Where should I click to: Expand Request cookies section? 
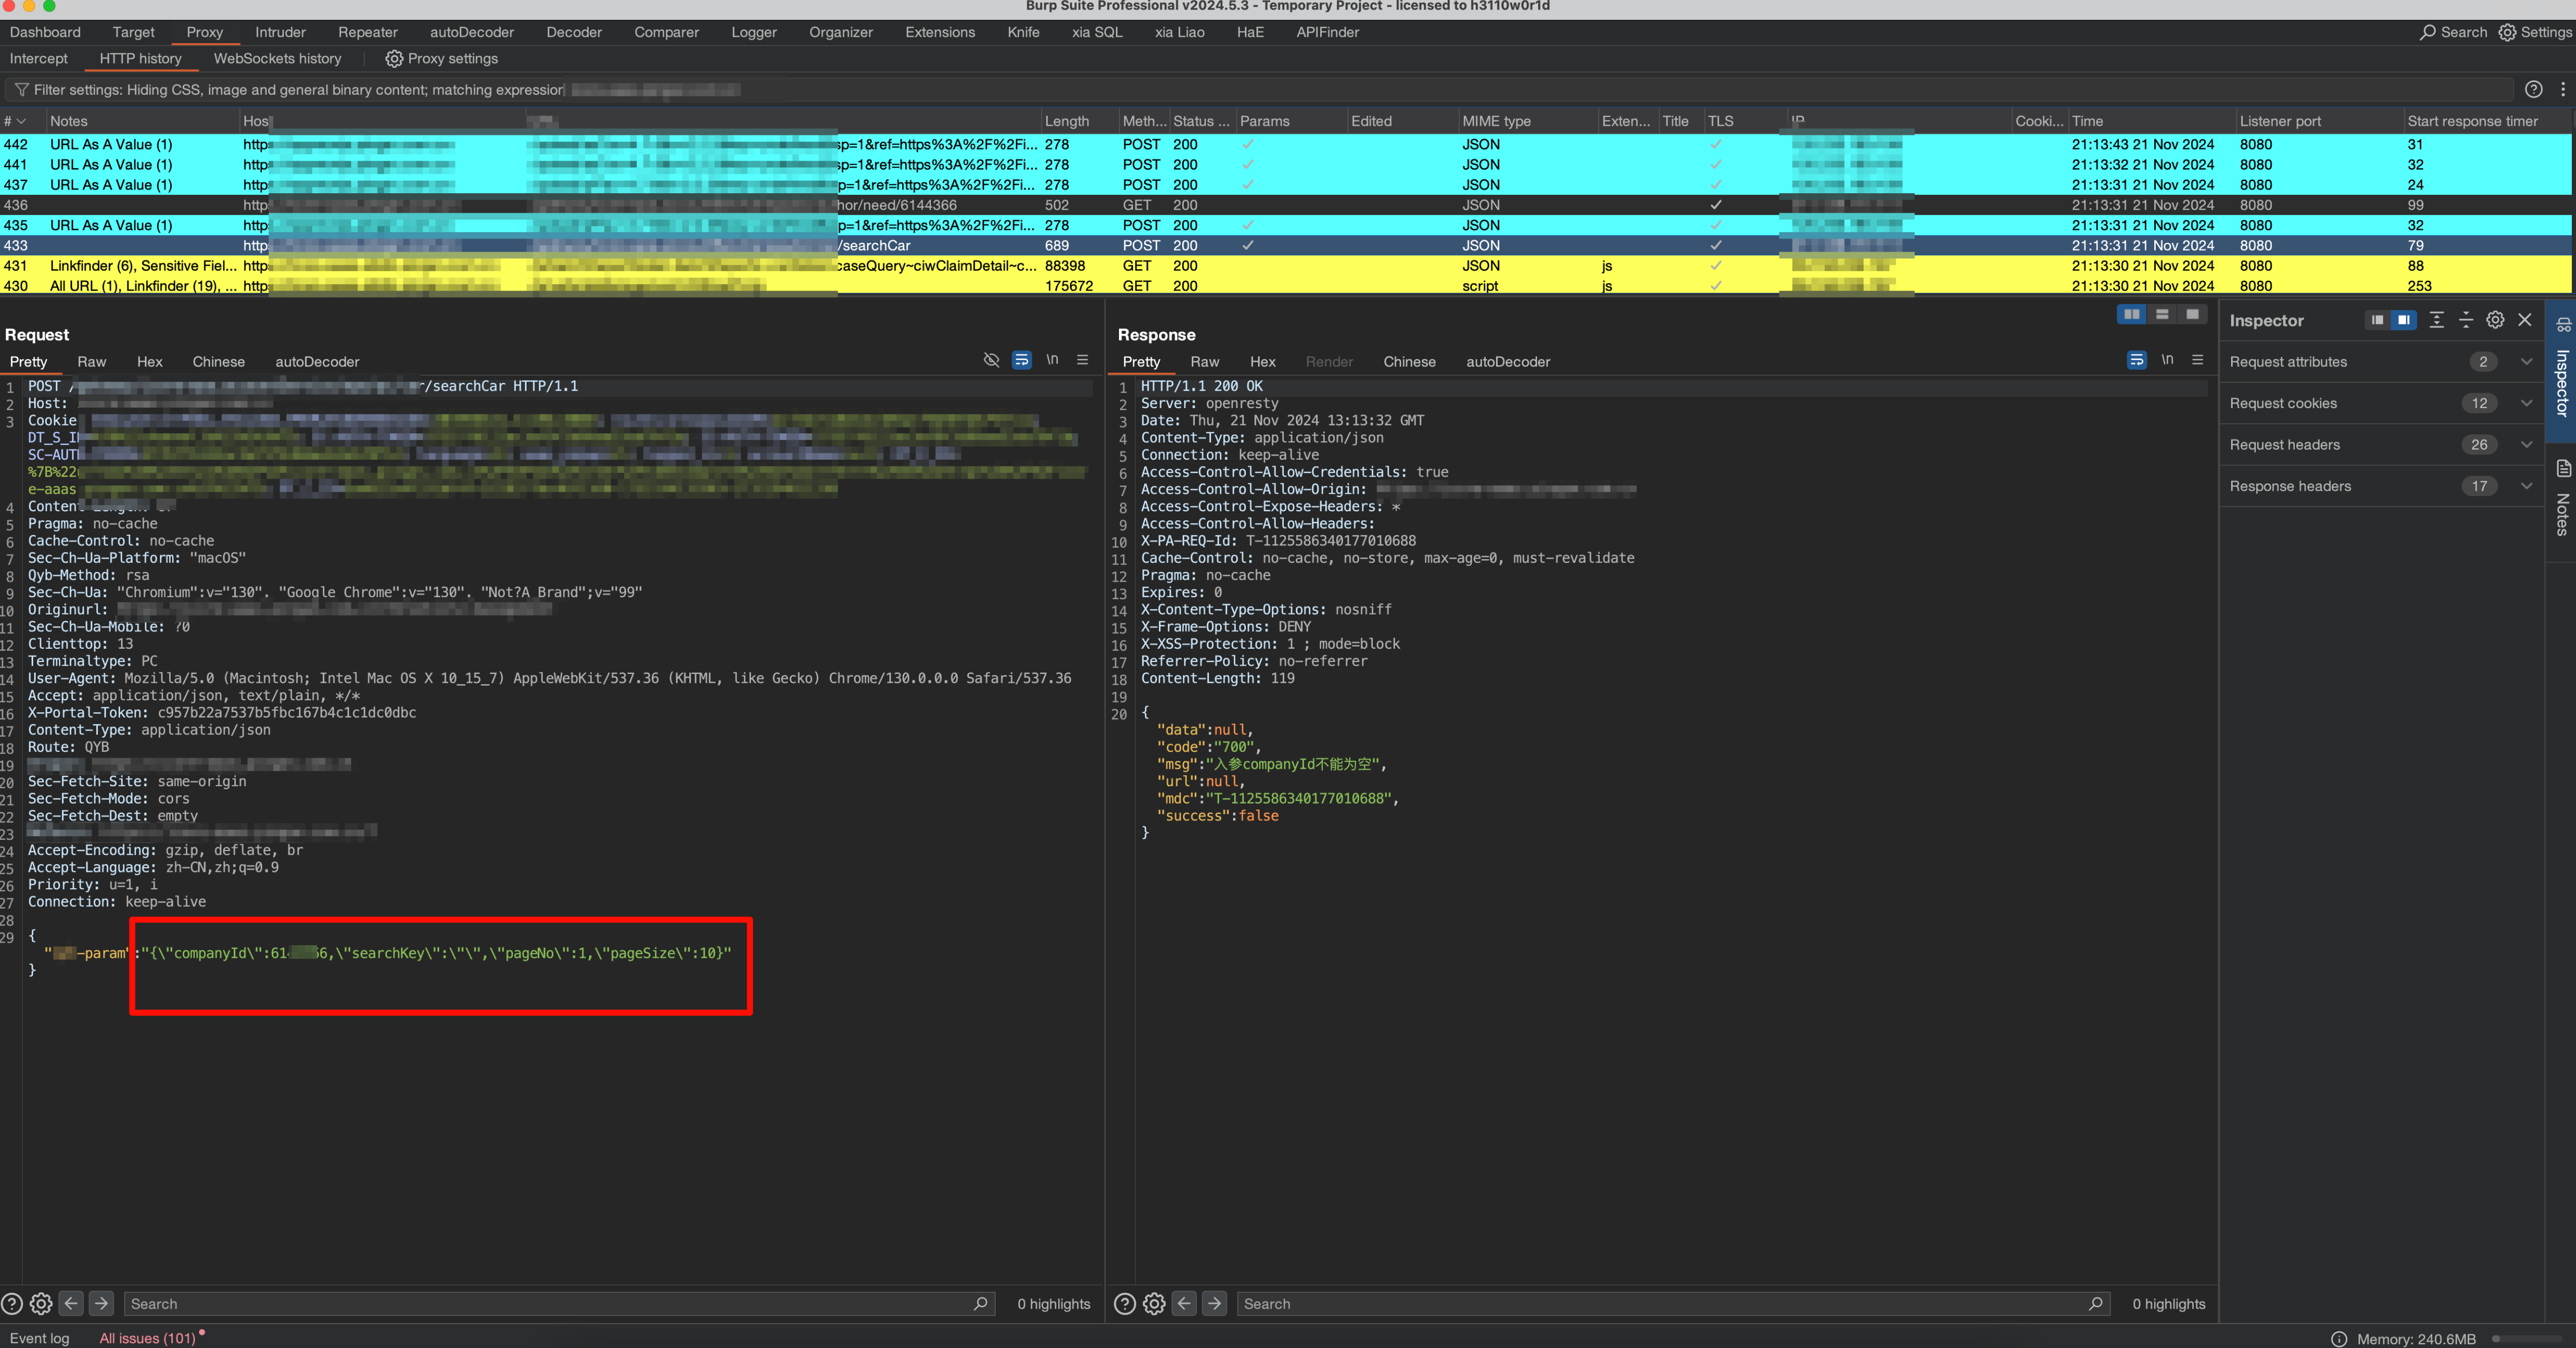tap(2381, 403)
